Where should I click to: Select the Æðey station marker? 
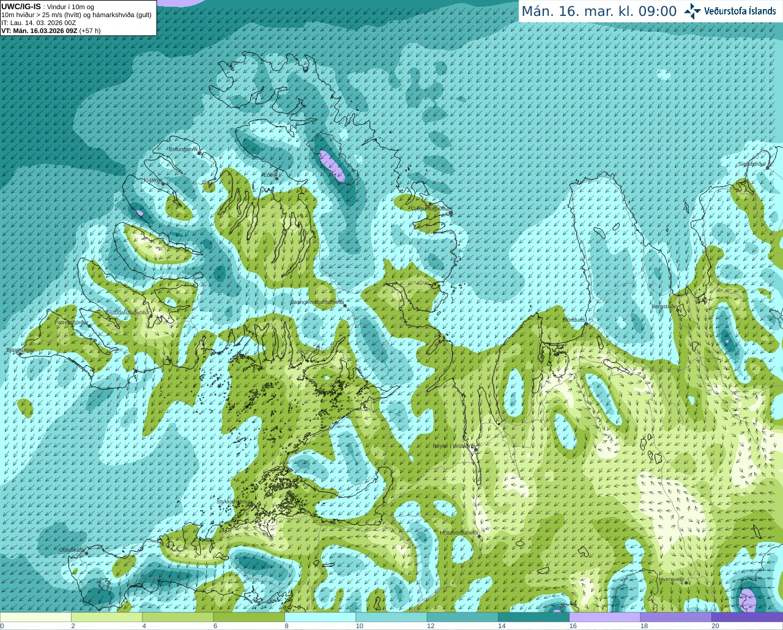pos(277,179)
